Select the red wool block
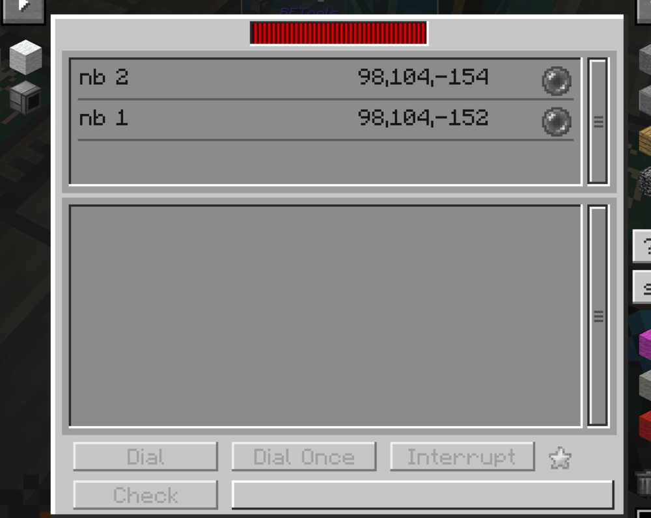The width and height of the screenshot is (651, 518). [644, 426]
